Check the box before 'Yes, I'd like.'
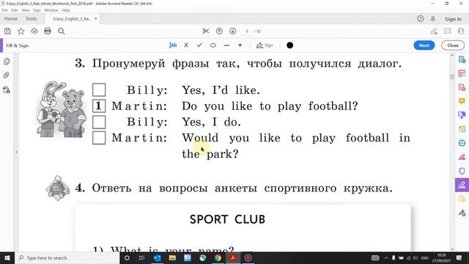469x264 pixels. 99,89
